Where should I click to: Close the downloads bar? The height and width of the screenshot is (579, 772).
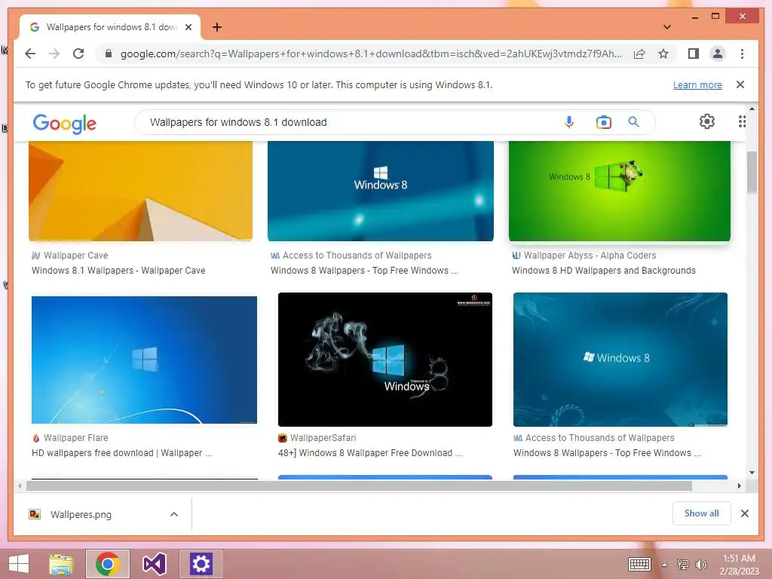pyautogui.click(x=745, y=513)
